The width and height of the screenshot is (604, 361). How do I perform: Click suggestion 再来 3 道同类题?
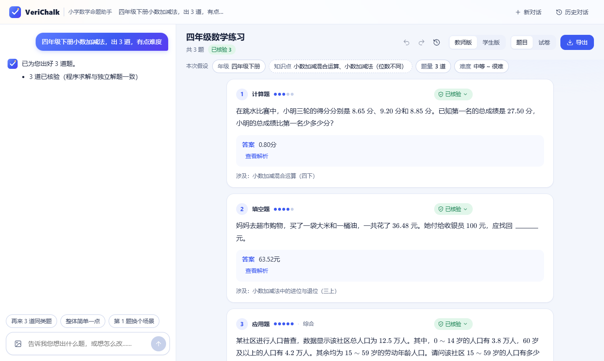click(x=31, y=321)
